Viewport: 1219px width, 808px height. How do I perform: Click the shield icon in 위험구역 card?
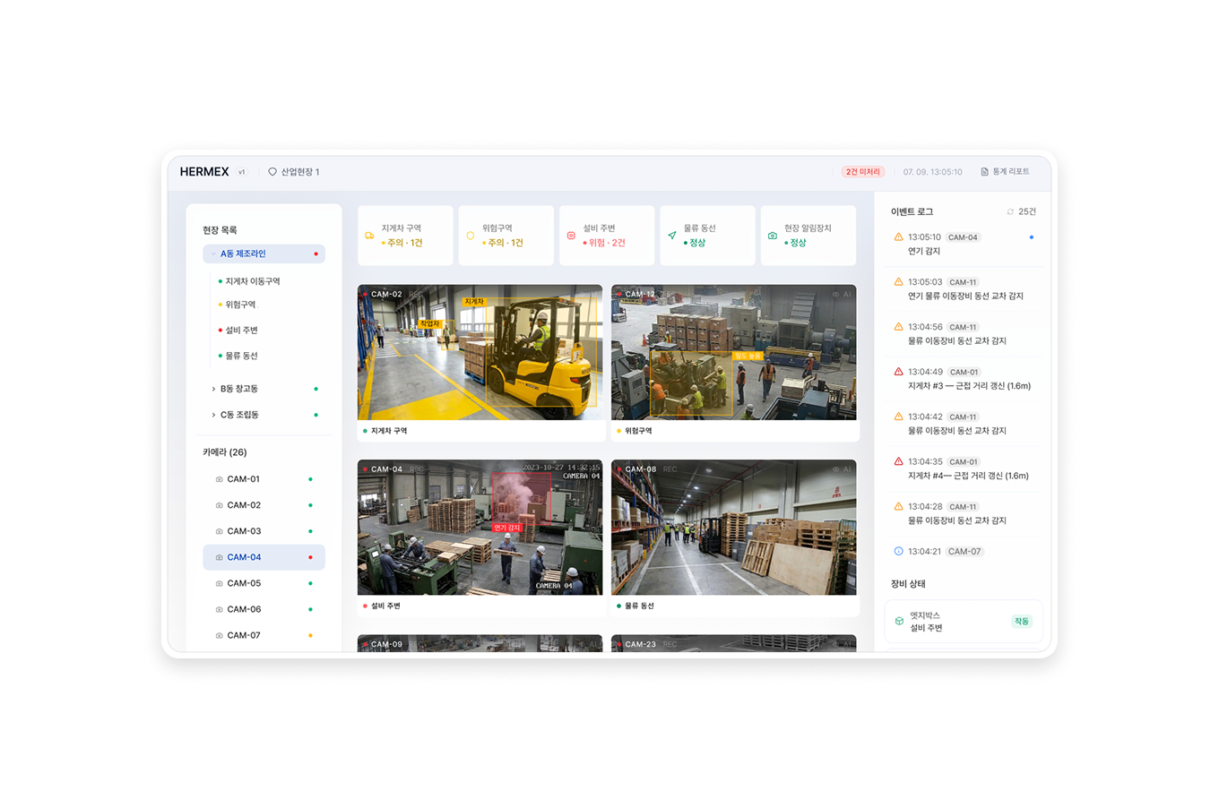point(470,236)
